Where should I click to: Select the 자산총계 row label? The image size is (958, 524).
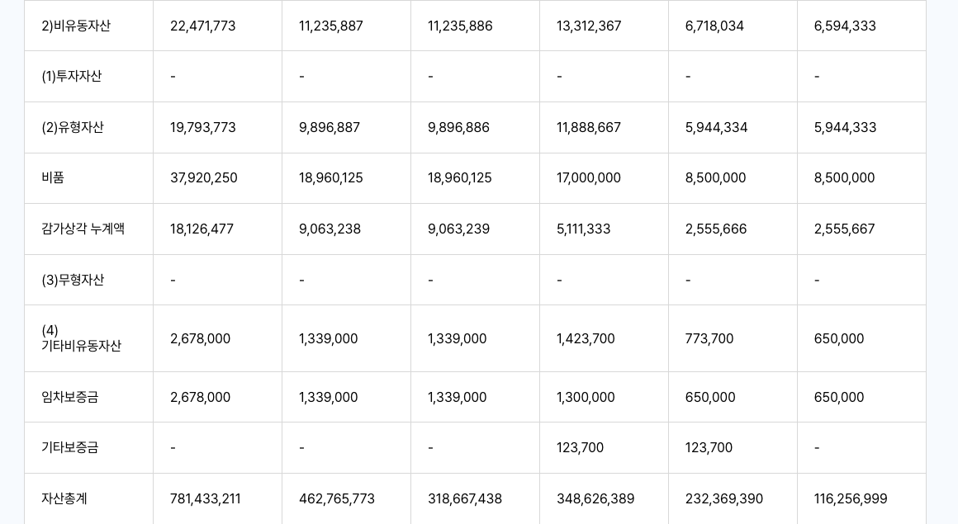(64, 499)
